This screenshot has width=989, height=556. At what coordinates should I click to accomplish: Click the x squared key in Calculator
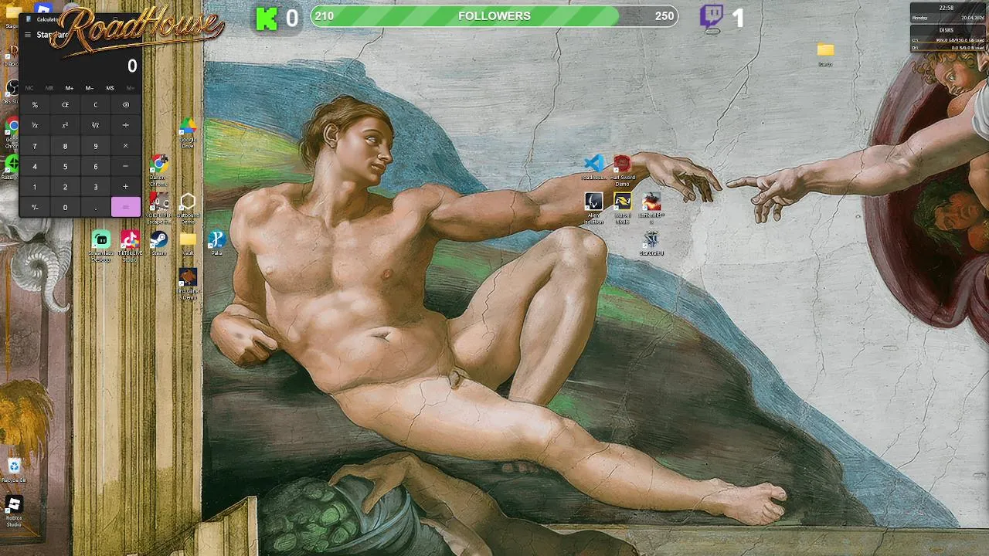pyautogui.click(x=65, y=125)
